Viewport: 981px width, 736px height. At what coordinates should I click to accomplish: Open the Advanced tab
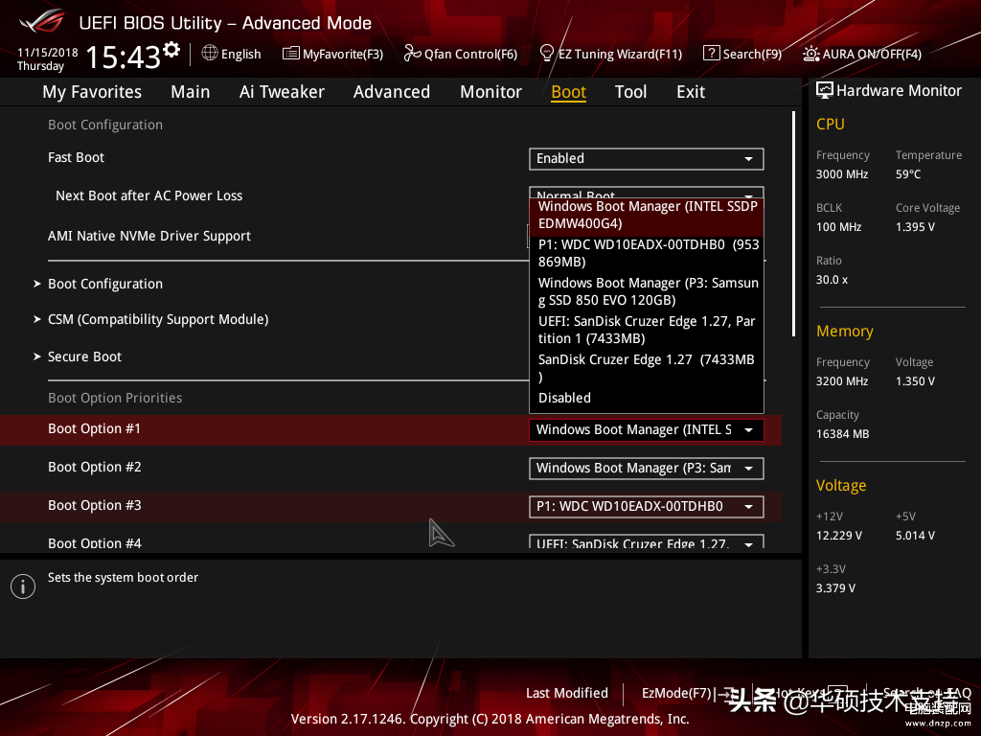coord(392,92)
